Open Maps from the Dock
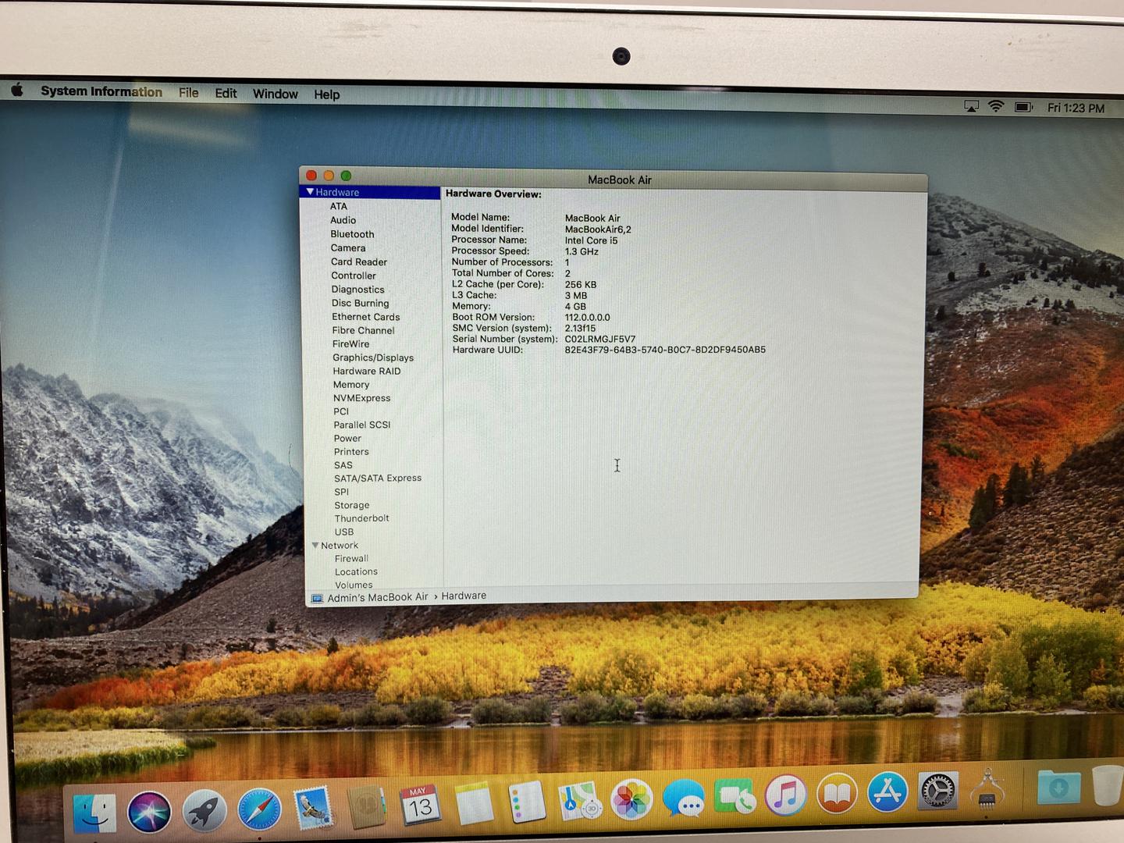Viewport: 1124px width, 843px height. pyautogui.click(x=579, y=801)
